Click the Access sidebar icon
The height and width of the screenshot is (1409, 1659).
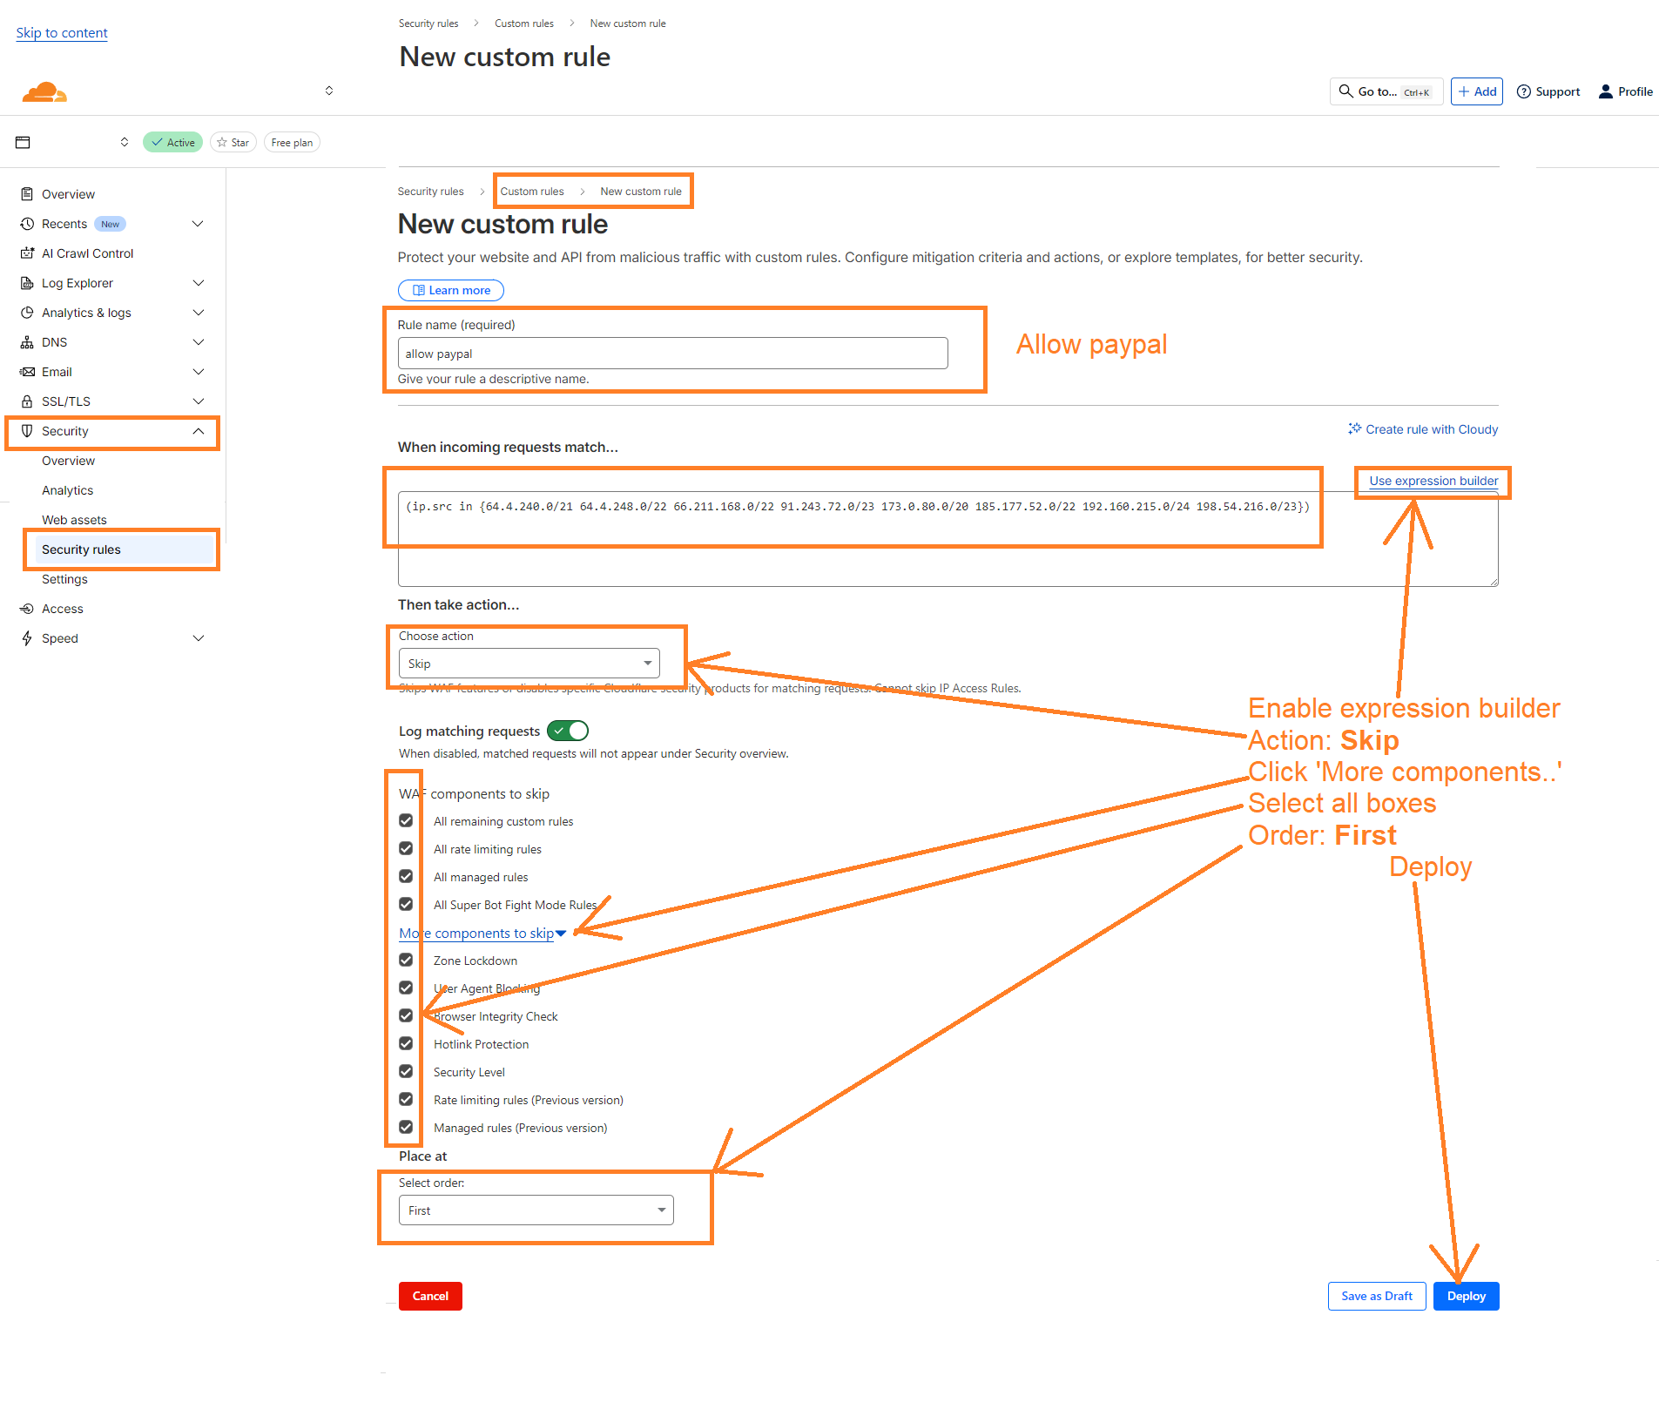pyautogui.click(x=27, y=609)
